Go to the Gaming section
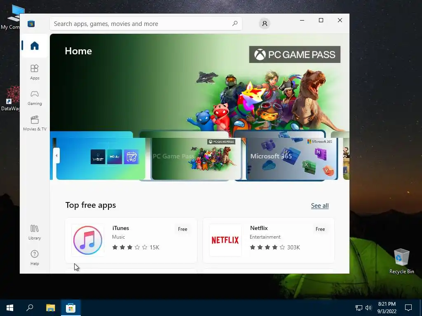The image size is (422, 316). pyautogui.click(x=35, y=98)
